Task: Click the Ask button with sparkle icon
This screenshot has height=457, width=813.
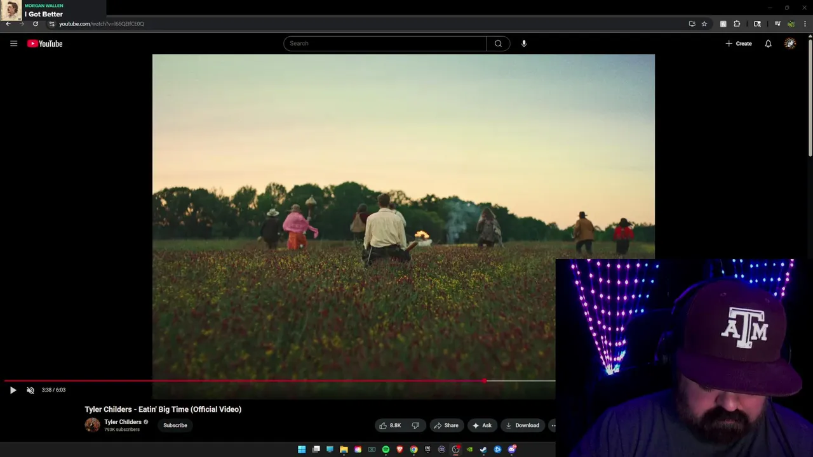Action: (482, 425)
